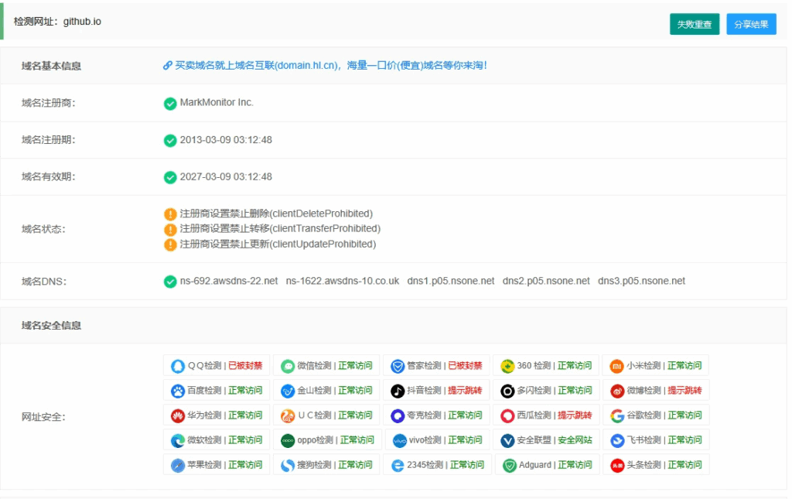Click the Adguard shield icon

click(x=509, y=465)
